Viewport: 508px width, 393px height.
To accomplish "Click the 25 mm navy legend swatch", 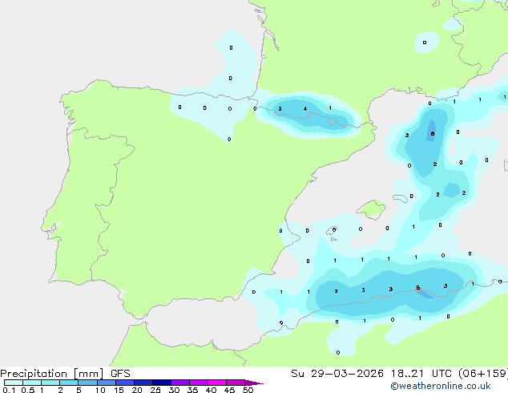I will coord(162,383).
